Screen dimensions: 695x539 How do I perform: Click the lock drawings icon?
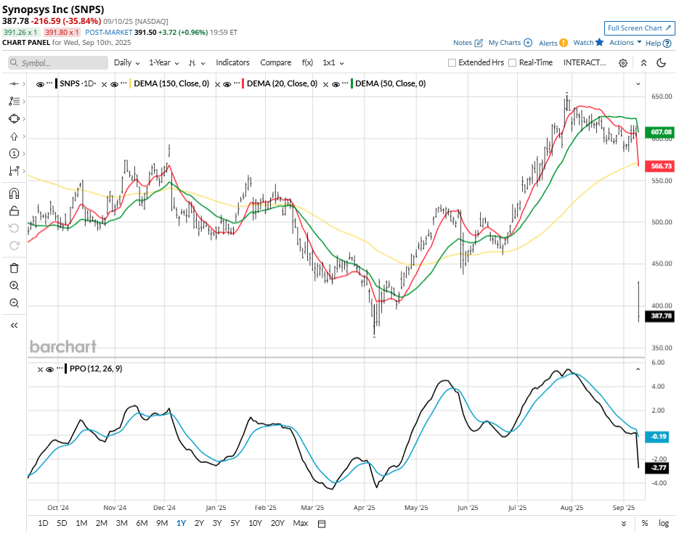15,211
